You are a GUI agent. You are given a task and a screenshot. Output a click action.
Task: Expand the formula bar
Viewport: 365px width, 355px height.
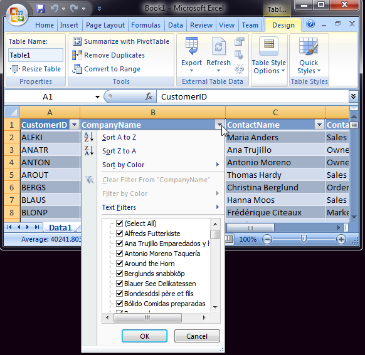pos(353,96)
